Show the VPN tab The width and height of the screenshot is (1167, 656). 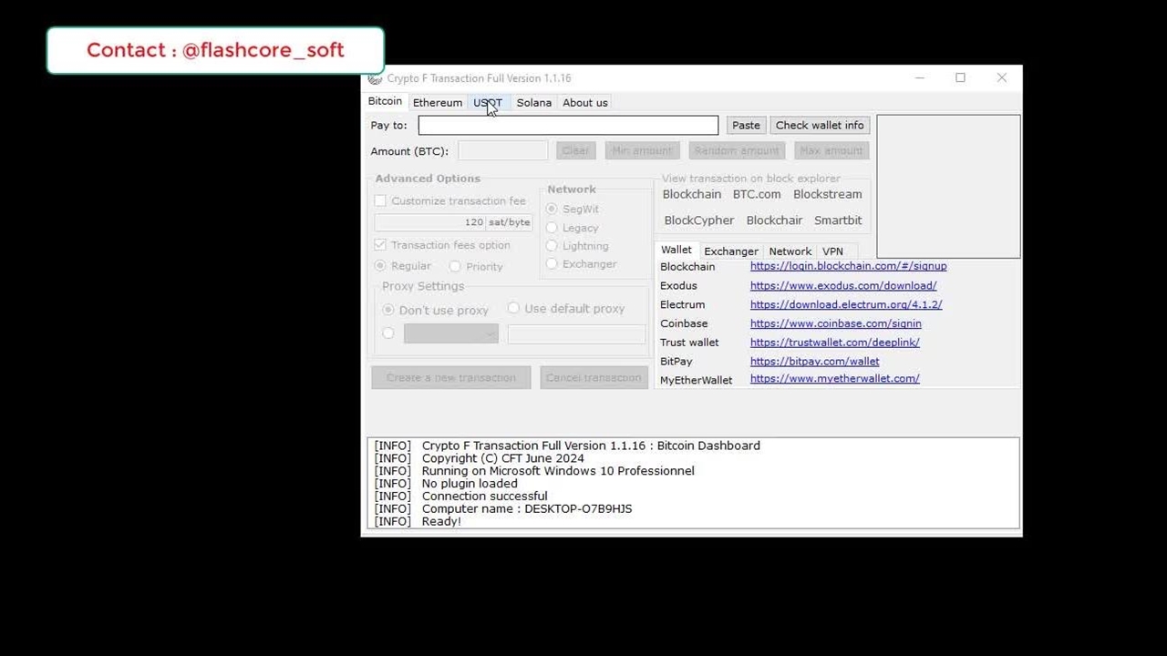pyautogui.click(x=832, y=251)
